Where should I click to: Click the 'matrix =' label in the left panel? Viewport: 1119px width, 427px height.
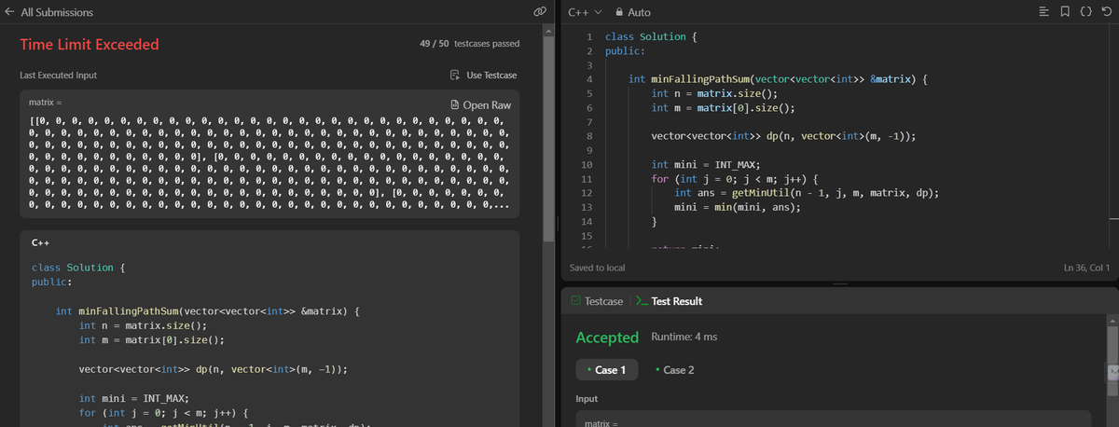click(x=46, y=102)
